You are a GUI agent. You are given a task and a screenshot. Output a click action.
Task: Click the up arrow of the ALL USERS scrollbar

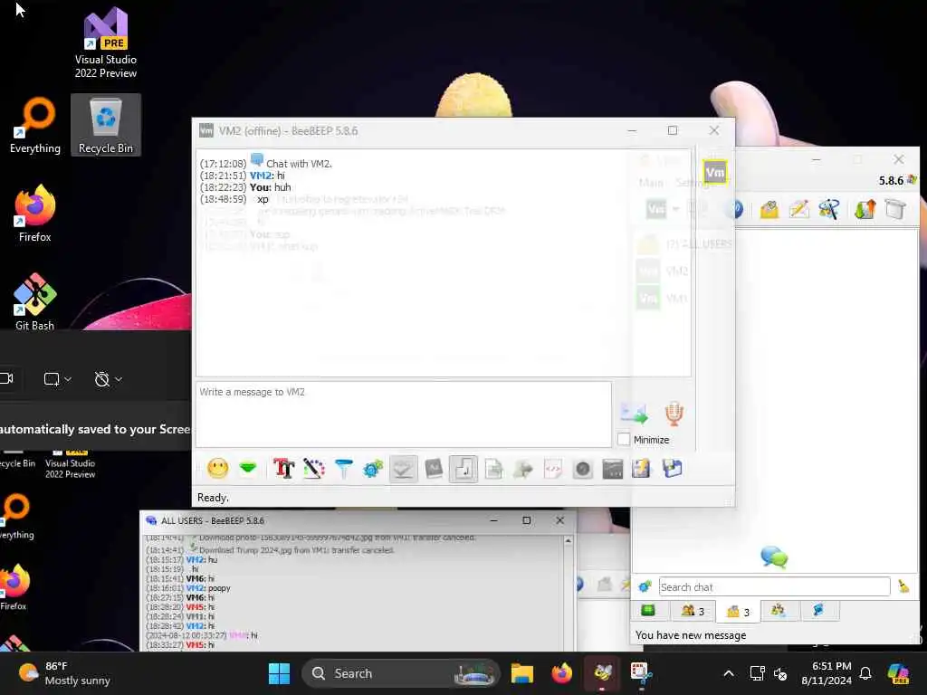point(569,541)
